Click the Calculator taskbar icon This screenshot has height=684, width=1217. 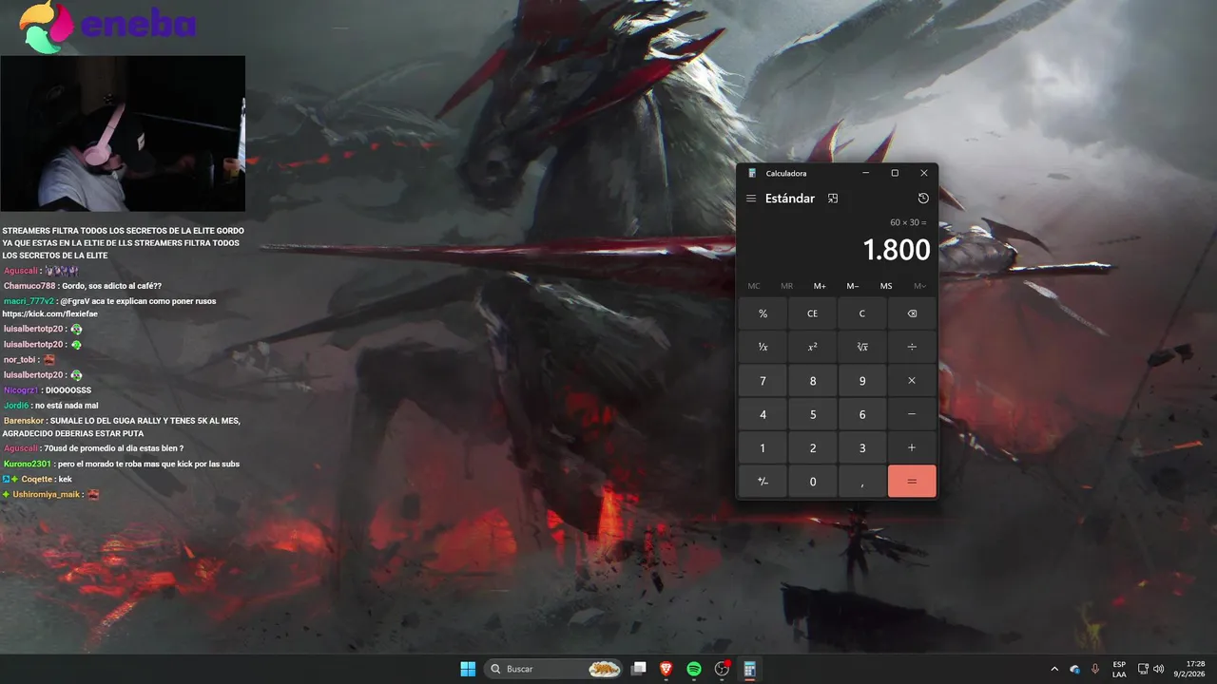click(749, 669)
